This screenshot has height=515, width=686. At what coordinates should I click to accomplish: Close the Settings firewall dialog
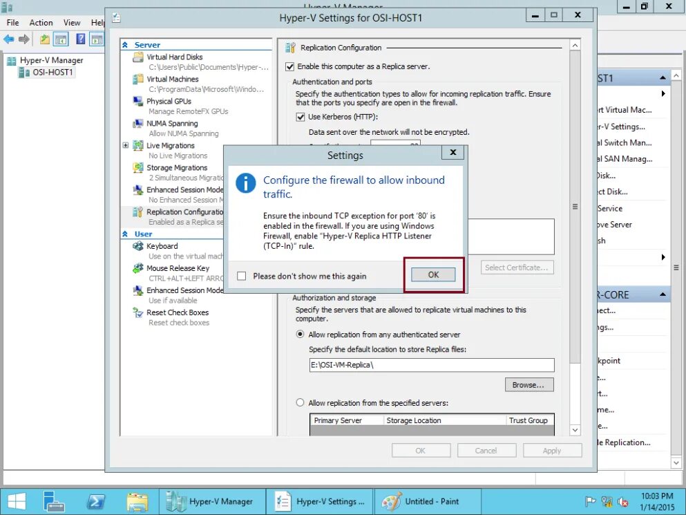tap(452, 152)
